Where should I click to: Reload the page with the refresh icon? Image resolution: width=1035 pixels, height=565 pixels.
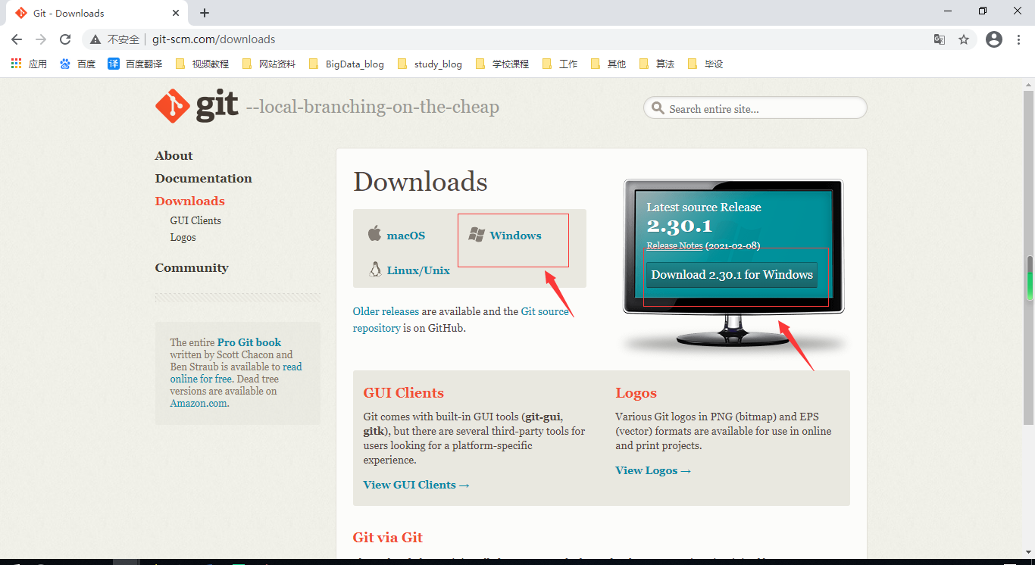click(x=65, y=39)
